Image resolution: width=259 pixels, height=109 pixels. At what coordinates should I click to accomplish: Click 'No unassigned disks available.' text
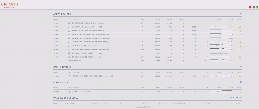click(x=143, y=107)
